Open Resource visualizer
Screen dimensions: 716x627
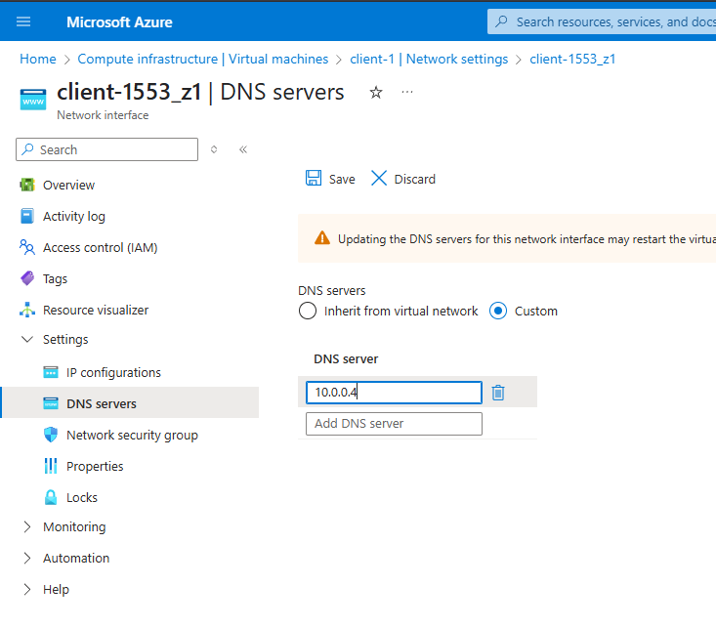(96, 310)
